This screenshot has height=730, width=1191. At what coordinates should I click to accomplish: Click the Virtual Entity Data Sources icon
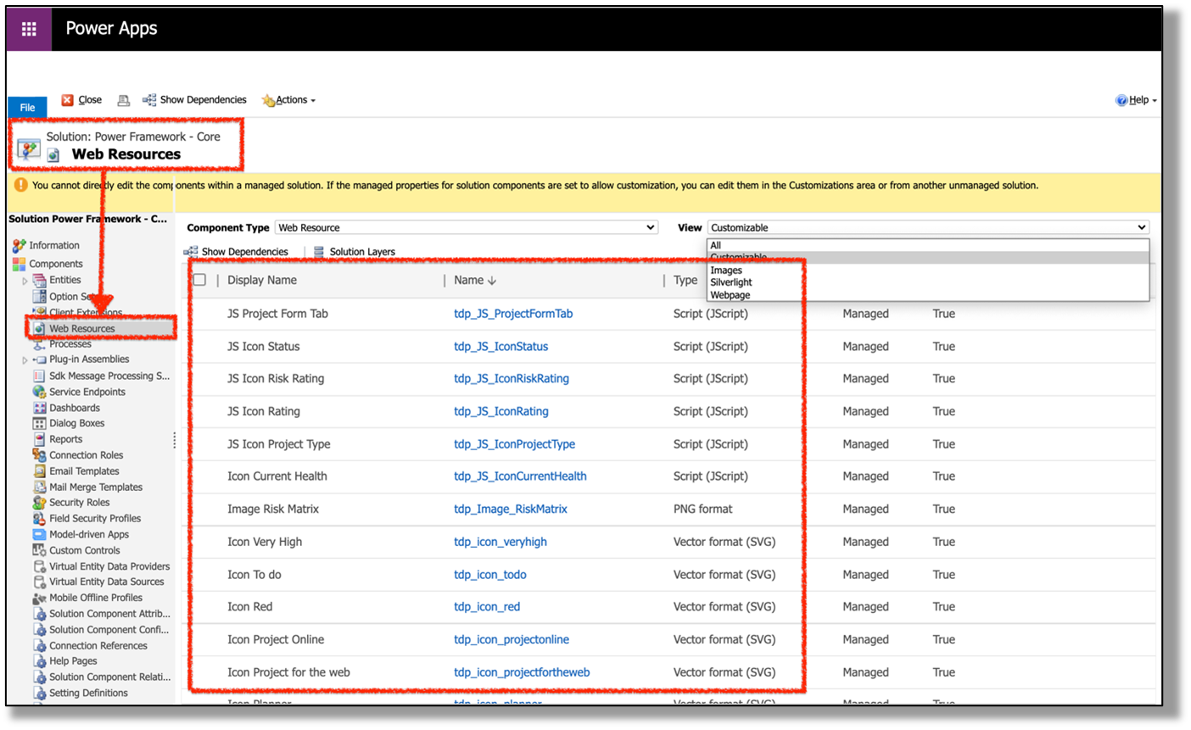[39, 582]
